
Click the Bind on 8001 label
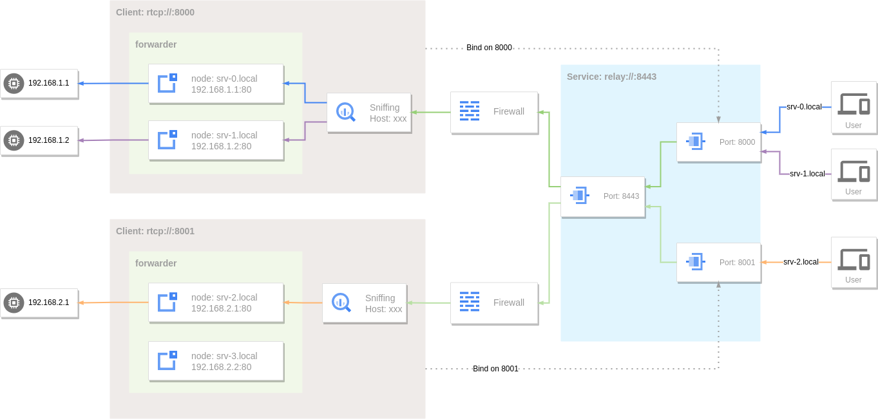(x=495, y=369)
